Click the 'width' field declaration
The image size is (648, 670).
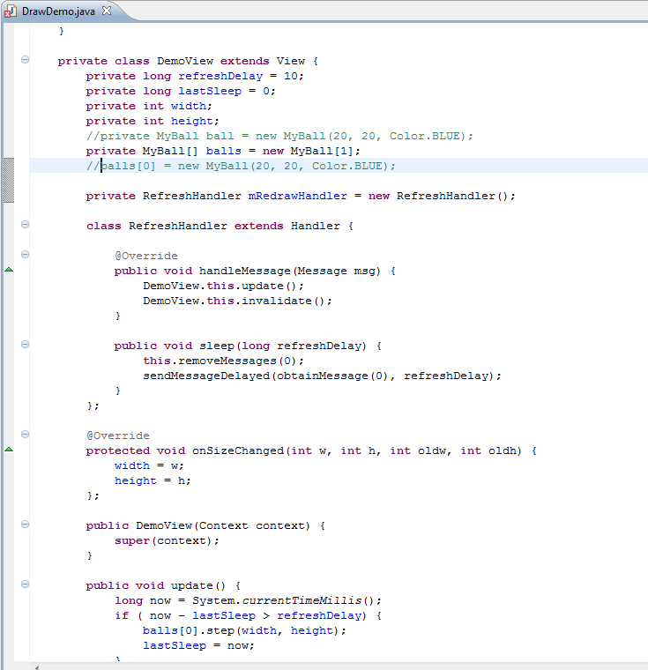coord(189,106)
